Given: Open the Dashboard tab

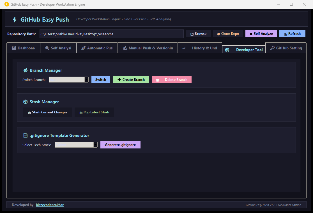Looking at the screenshot, I should tap(23, 48).
